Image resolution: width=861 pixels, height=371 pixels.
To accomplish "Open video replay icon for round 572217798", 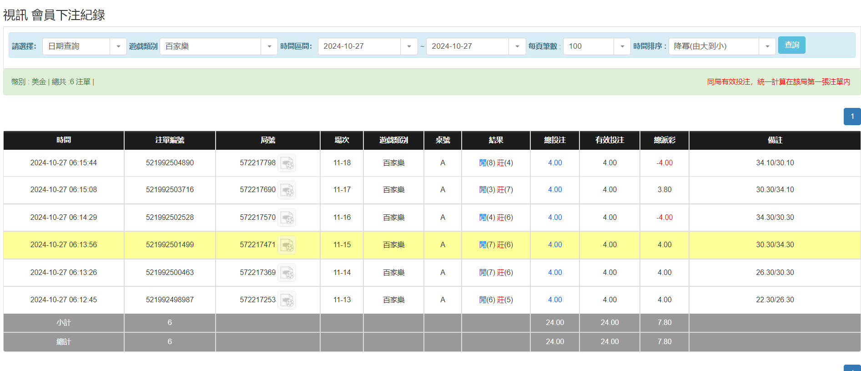I will click(x=287, y=163).
